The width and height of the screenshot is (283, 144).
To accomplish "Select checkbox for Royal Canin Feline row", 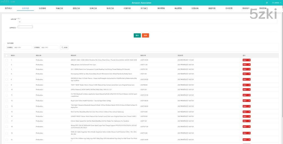I will pyautogui.click(x=6, y=101).
